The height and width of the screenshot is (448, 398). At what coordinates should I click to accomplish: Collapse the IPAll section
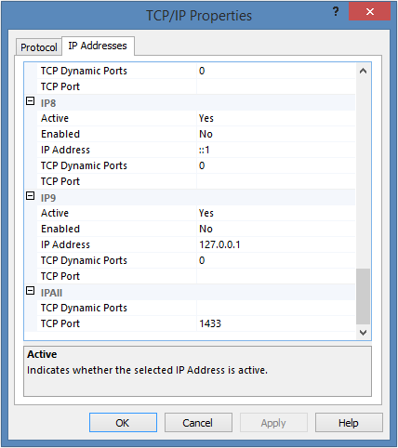[30, 291]
